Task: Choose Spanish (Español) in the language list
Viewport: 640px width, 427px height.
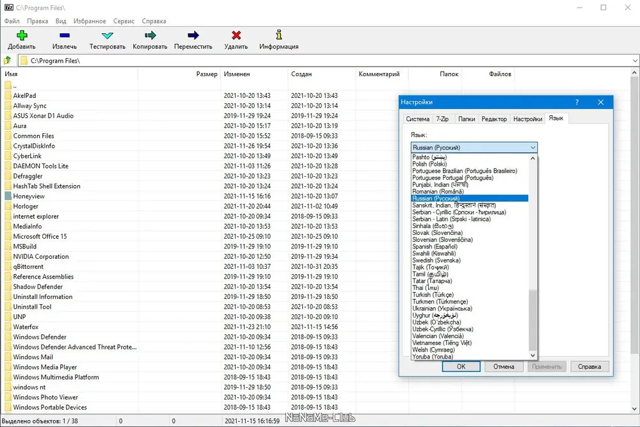Action: (435, 246)
